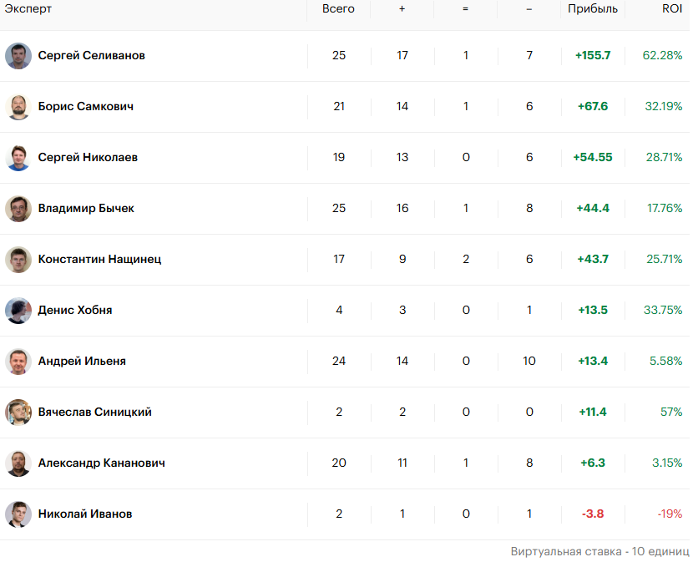
Task: Click Борис Самкович's avatar photo
Action: 18,107
